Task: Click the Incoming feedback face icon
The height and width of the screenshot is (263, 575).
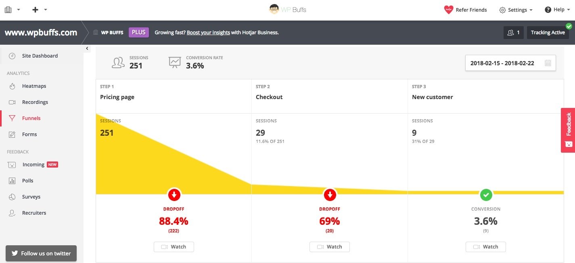Action: tap(12, 165)
